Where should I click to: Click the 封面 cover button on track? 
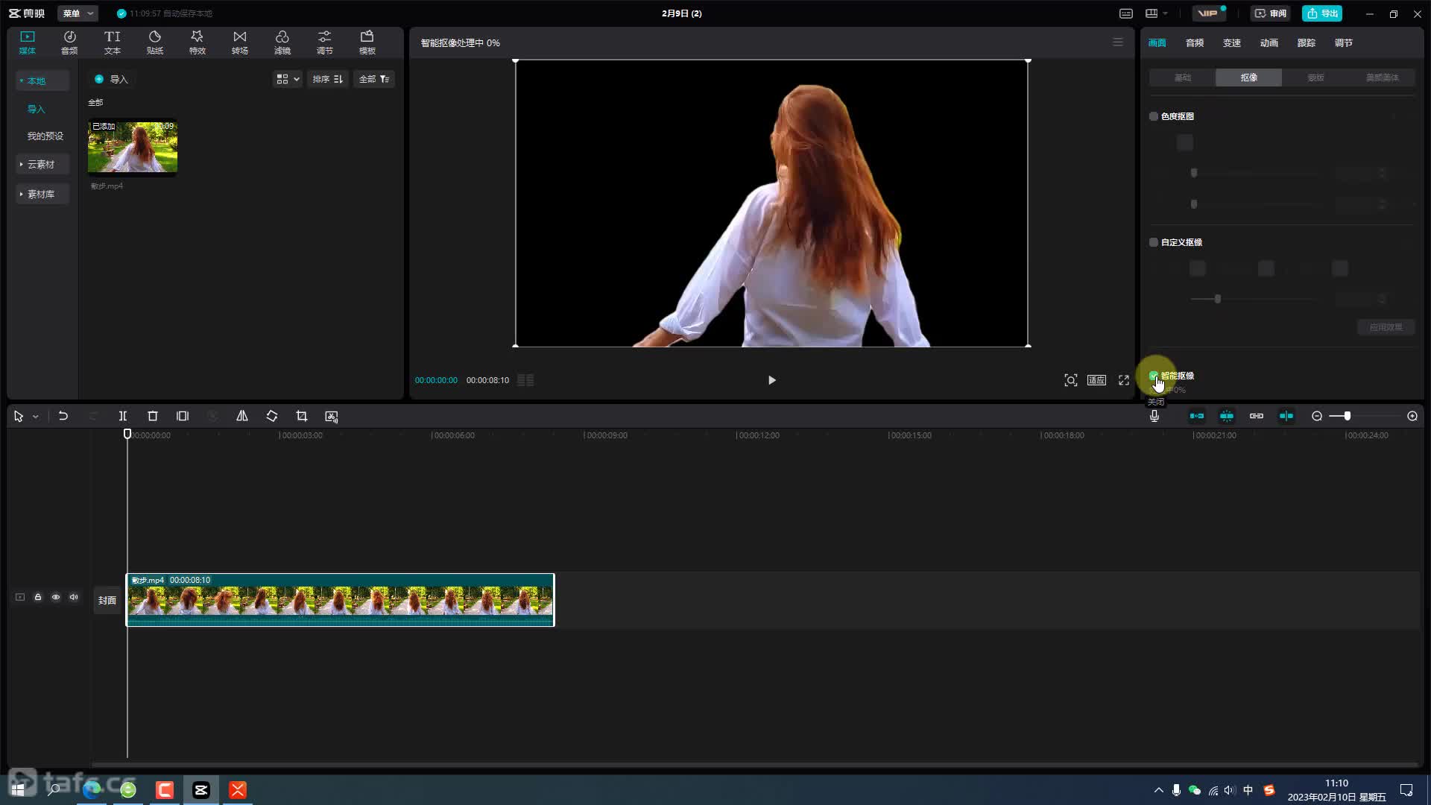pyautogui.click(x=107, y=600)
